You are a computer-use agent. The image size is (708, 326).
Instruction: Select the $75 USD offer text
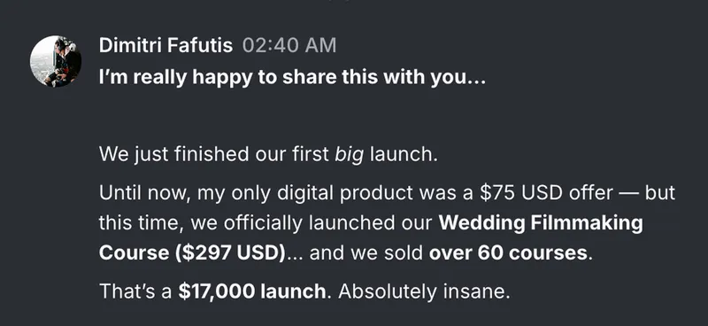pos(546,193)
